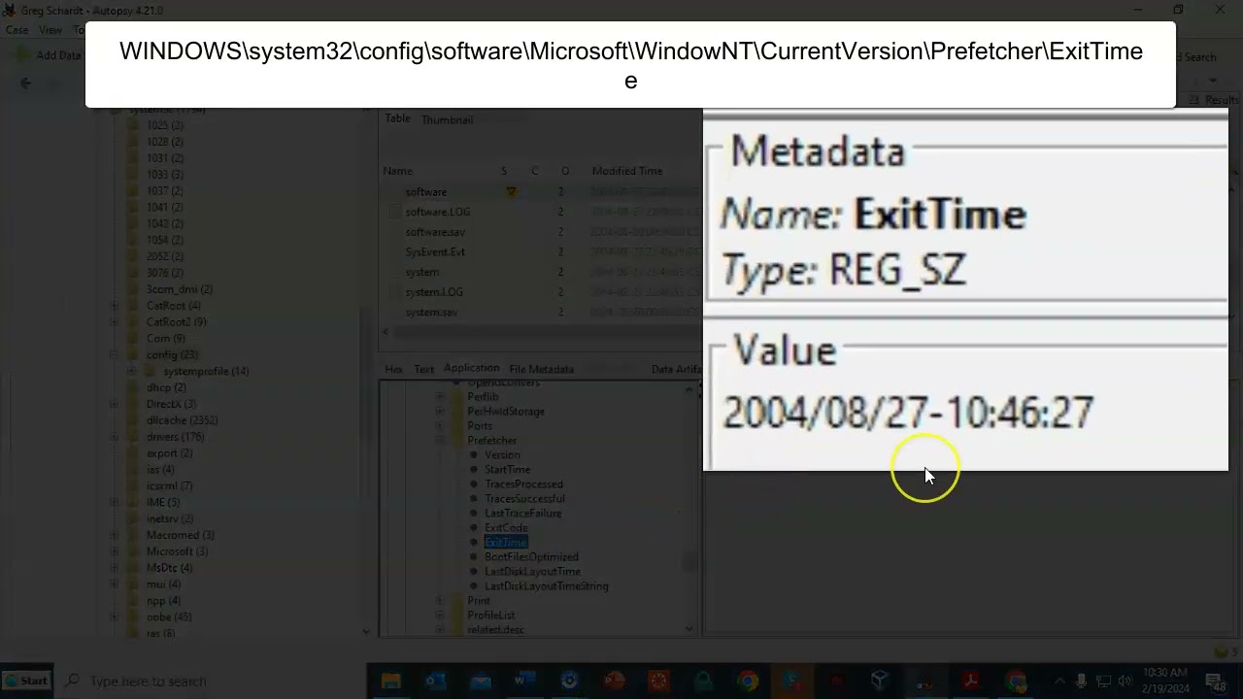The width and height of the screenshot is (1243, 699).
Task: Select the BootFilesOptimized registry value
Action: pos(531,557)
